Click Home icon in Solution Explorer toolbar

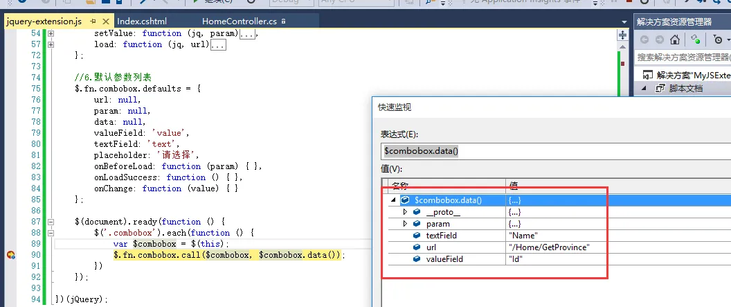[x=675, y=40]
